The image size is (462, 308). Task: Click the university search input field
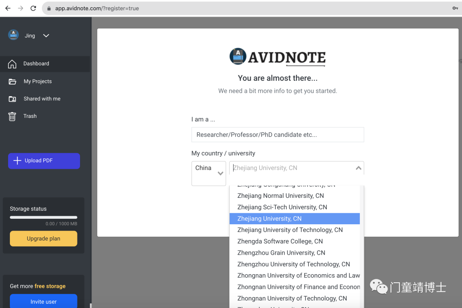[x=293, y=168]
